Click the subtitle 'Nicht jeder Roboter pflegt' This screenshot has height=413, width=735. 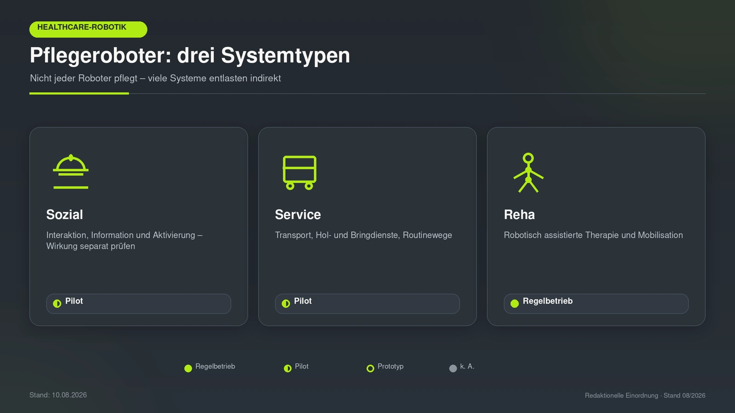point(84,78)
